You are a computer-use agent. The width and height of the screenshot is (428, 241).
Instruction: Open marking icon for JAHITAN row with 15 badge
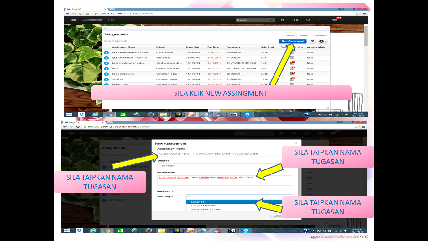point(292,79)
